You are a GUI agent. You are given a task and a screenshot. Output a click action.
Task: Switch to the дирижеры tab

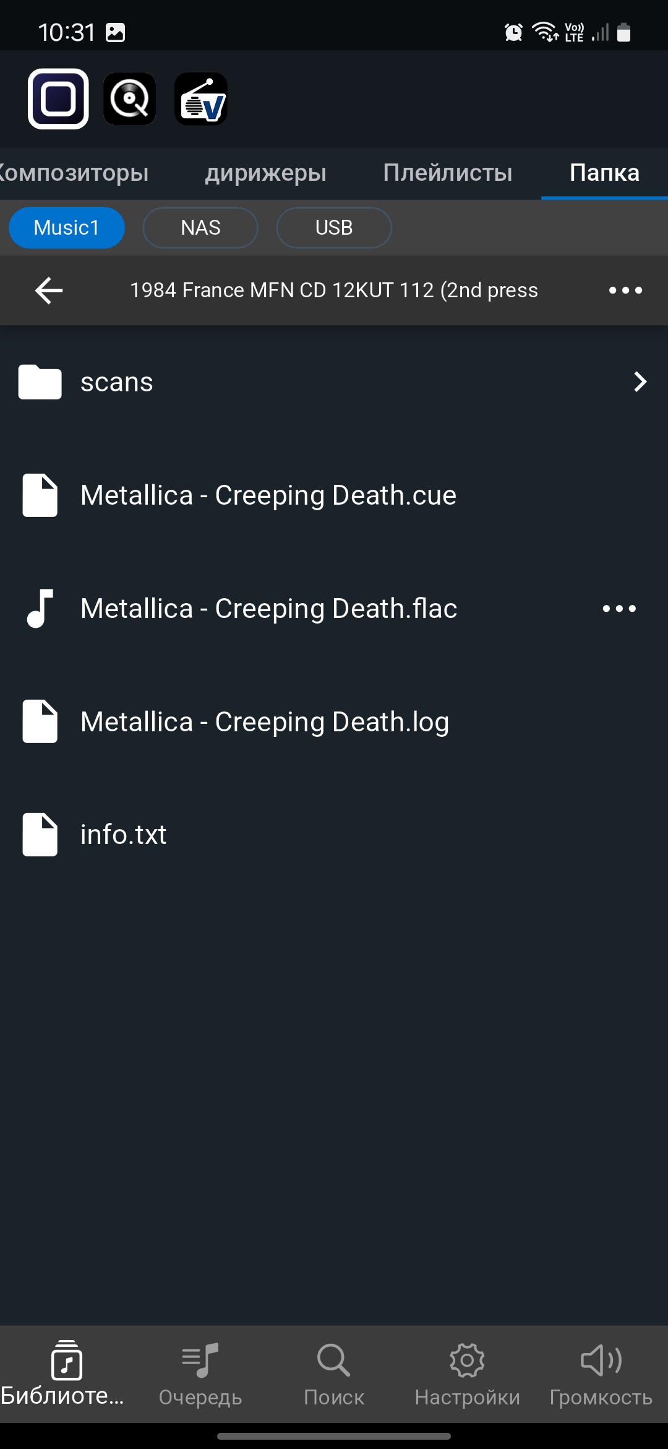[266, 173]
